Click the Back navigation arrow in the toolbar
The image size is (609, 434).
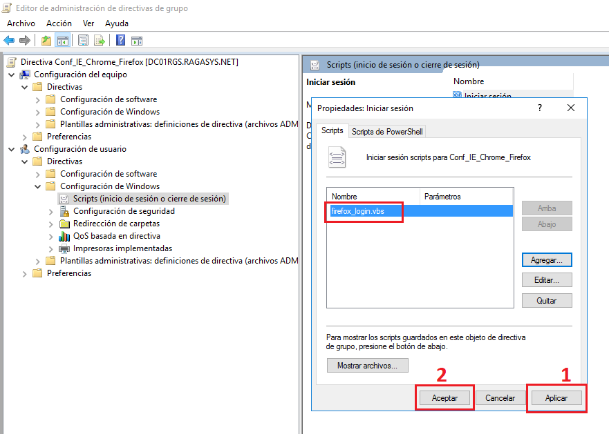point(8,40)
